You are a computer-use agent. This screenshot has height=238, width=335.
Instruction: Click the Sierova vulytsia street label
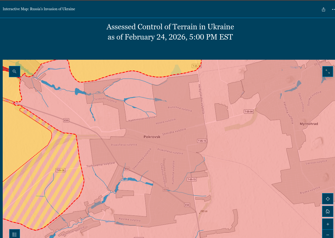316,162
